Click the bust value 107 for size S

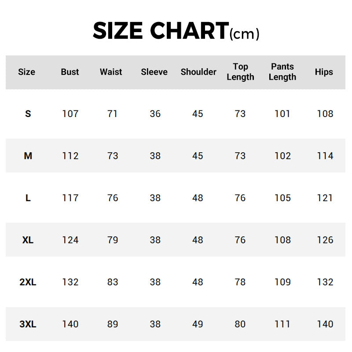(70, 114)
